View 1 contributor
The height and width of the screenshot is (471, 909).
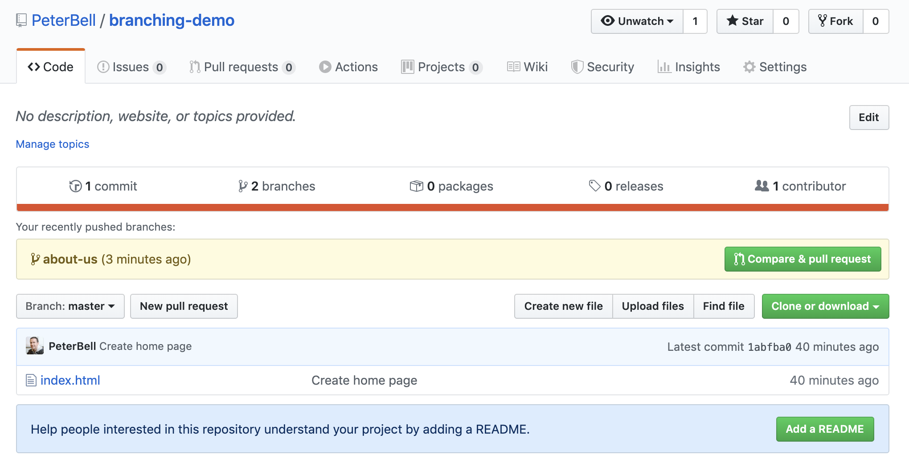[x=800, y=186]
